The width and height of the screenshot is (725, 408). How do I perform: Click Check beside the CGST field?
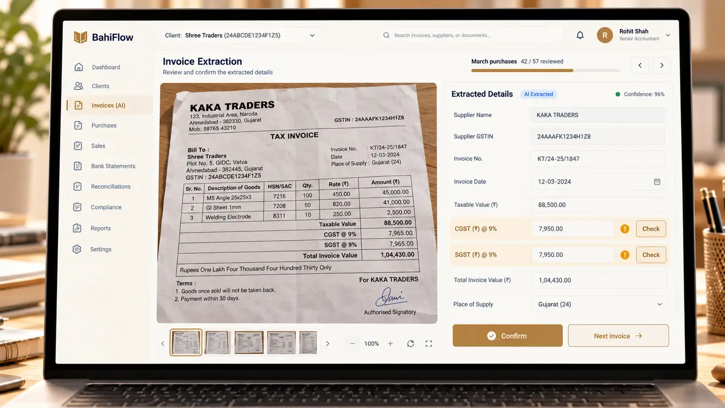pos(651,229)
